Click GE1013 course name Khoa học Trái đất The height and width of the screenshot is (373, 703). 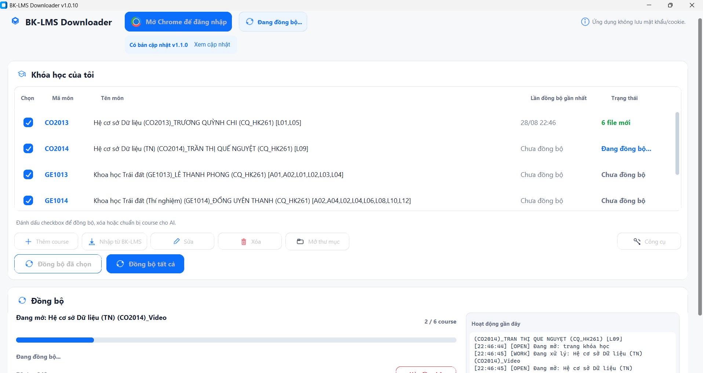click(218, 175)
